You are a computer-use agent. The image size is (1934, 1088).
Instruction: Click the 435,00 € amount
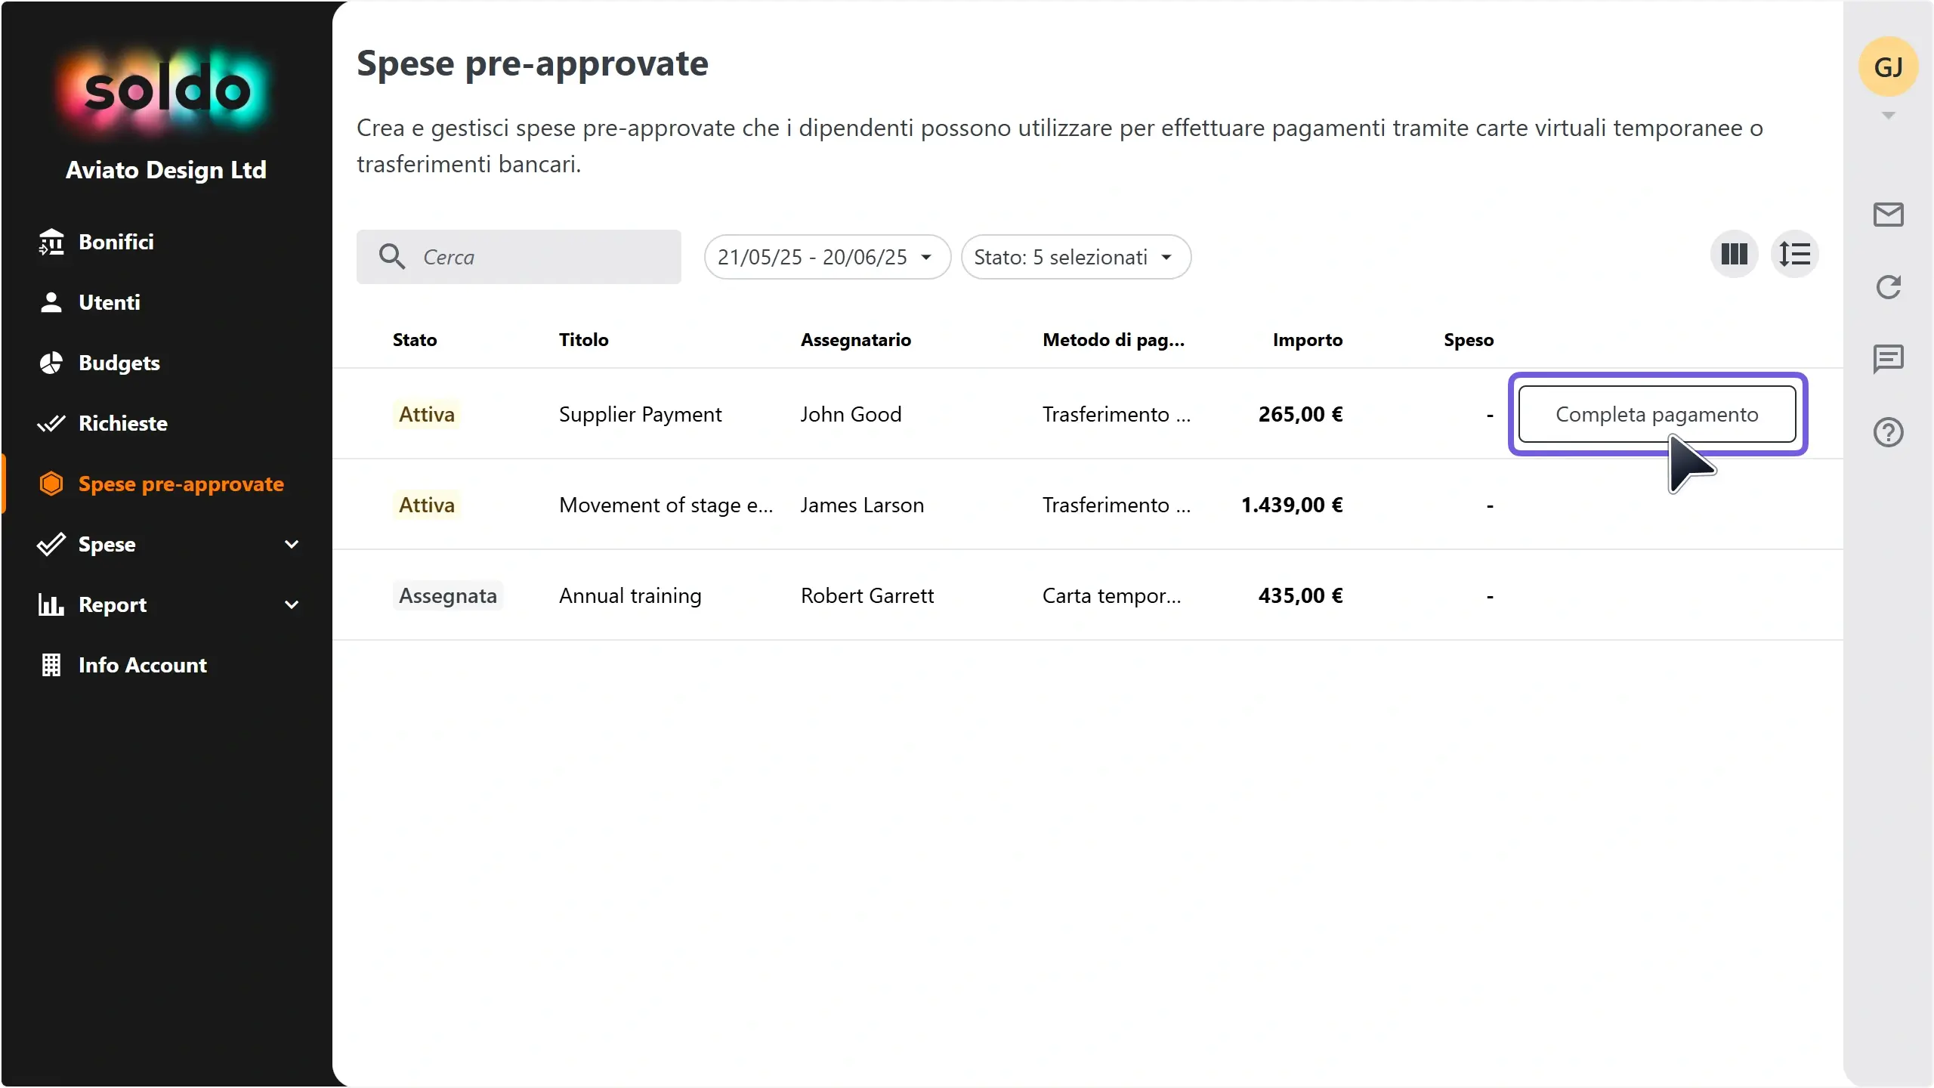(x=1301, y=595)
